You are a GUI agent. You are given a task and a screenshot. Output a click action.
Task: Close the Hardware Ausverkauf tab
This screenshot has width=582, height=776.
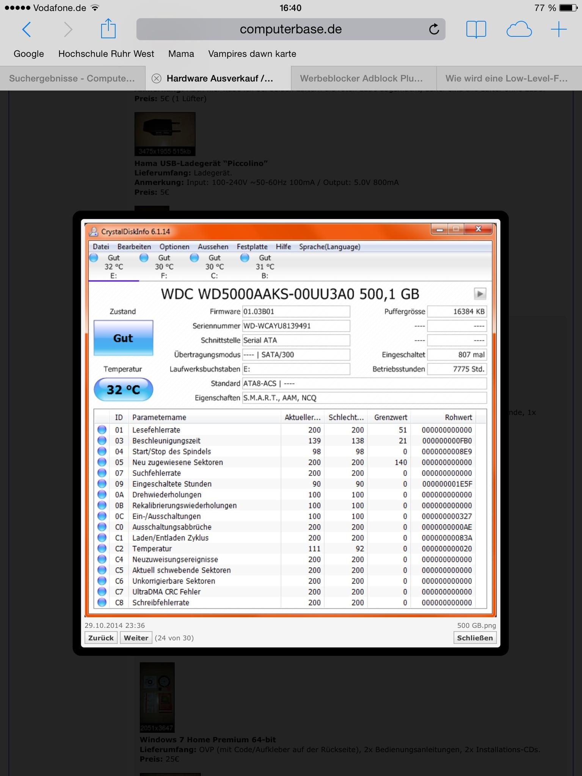point(156,78)
